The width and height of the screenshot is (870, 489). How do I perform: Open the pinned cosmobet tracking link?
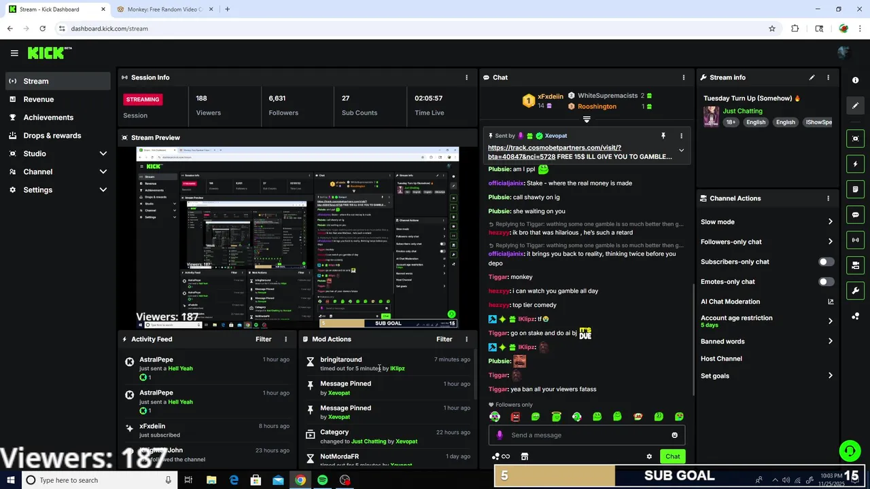tap(555, 152)
